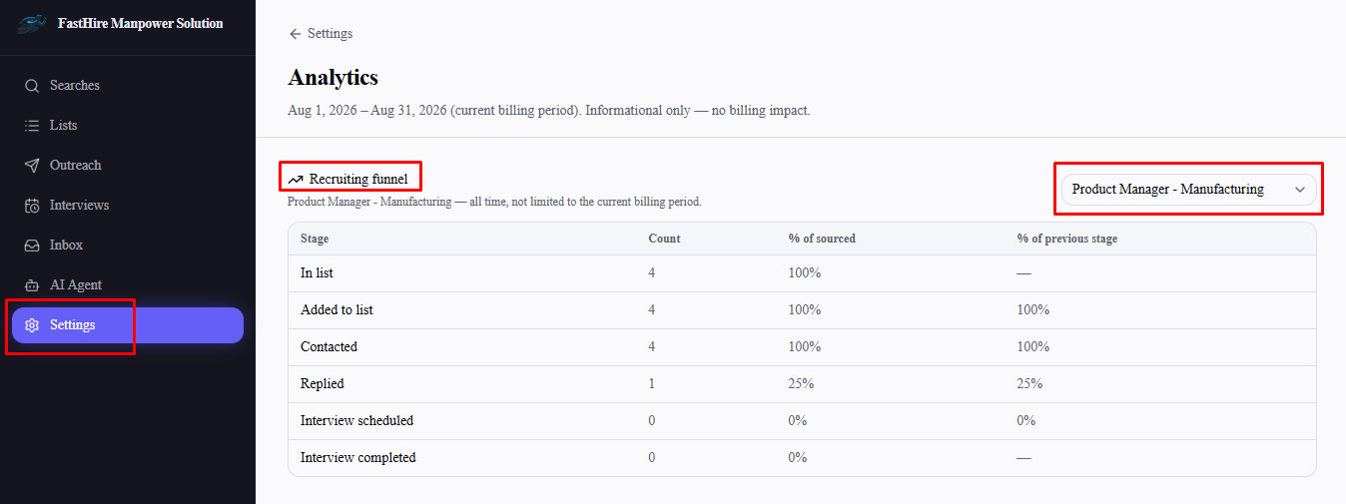This screenshot has height=504, width=1346.
Task: Go to Outreach in the sidebar
Action: (128, 166)
